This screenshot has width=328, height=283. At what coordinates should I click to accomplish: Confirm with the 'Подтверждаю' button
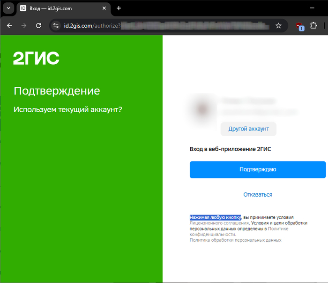coord(258,169)
